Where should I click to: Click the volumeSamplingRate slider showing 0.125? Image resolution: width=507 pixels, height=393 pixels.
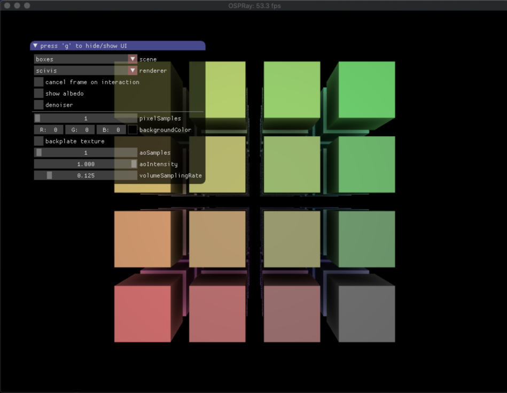click(85, 175)
